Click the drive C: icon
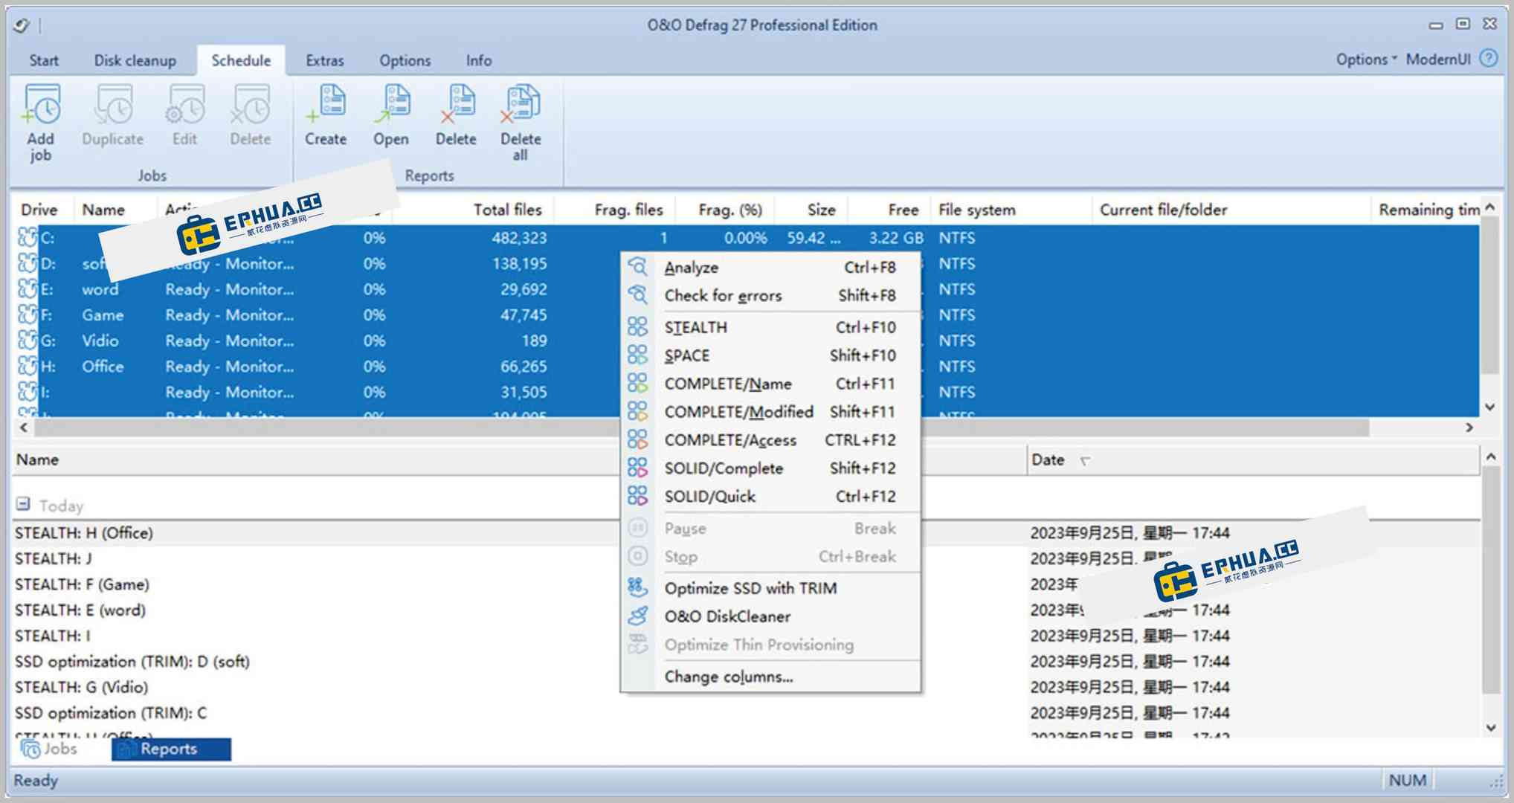This screenshot has width=1514, height=803. point(28,238)
